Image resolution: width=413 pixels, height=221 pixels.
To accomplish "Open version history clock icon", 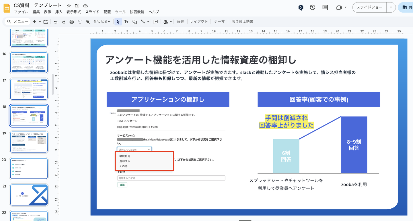I will [313, 7].
